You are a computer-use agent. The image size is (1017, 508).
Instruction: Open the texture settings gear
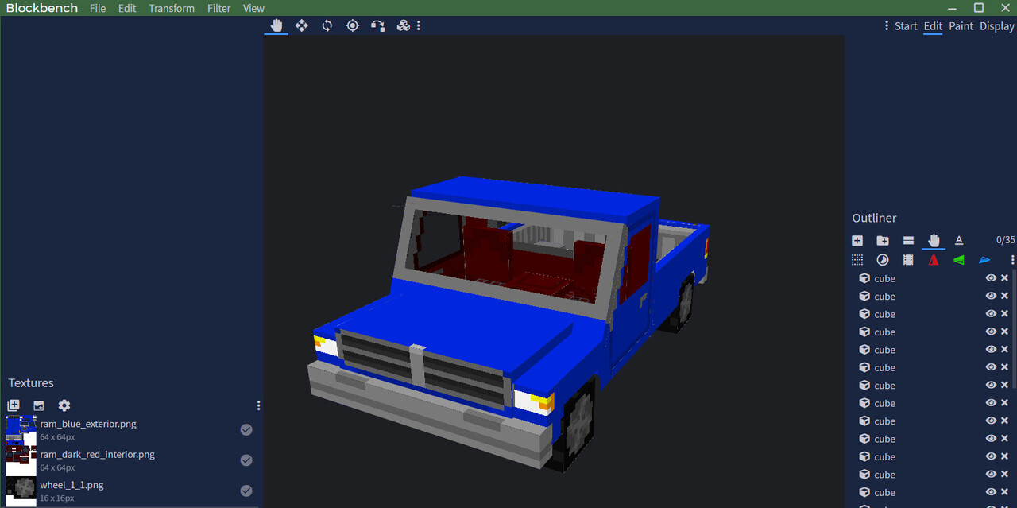pyautogui.click(x=64, y=405)
